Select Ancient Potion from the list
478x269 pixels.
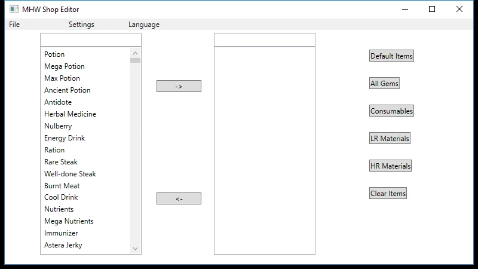tap(68, 90)
